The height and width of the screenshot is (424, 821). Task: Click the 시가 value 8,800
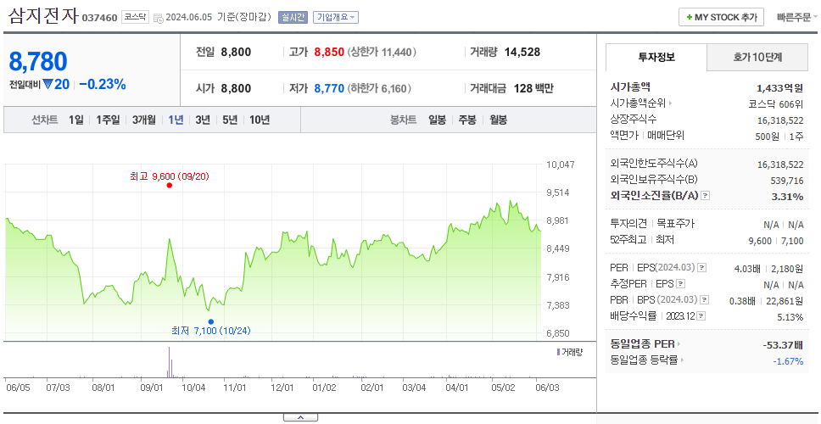pos(236,88)
